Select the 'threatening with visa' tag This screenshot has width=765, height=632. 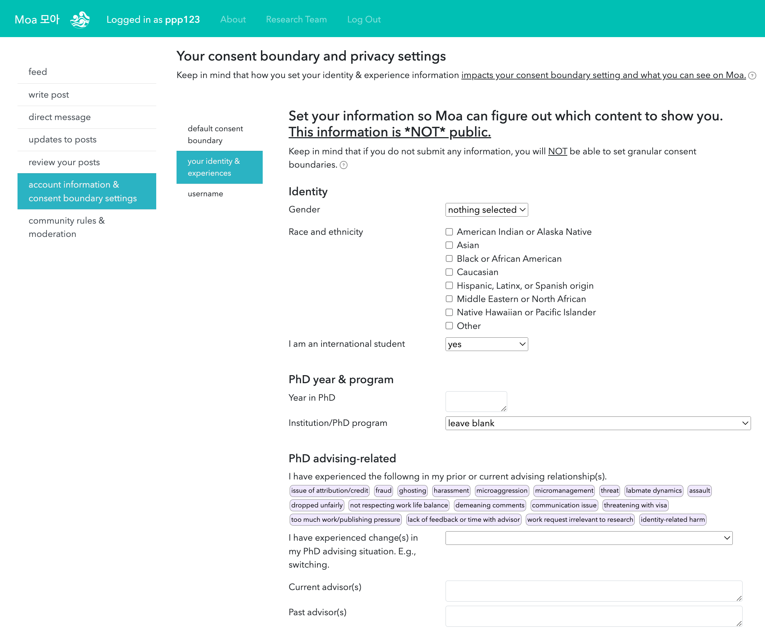tap(635, 505)
